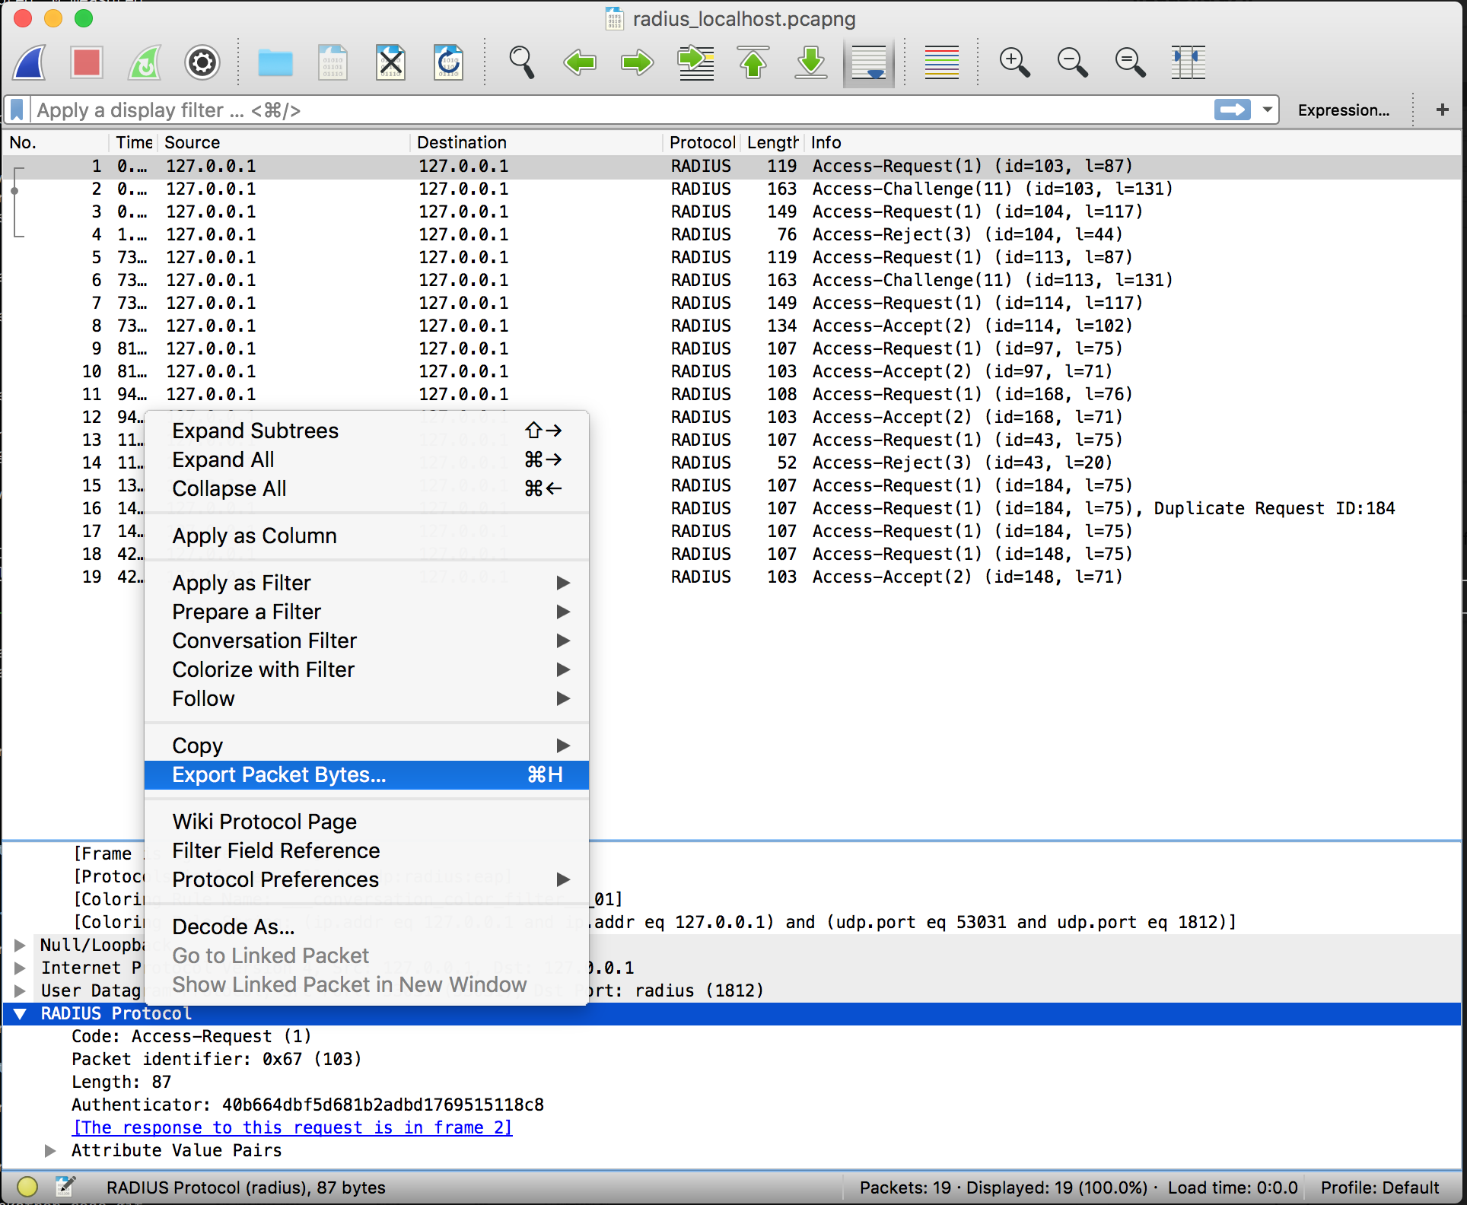
Task: Add a filter button with plus
Action: pos(1442,110)
